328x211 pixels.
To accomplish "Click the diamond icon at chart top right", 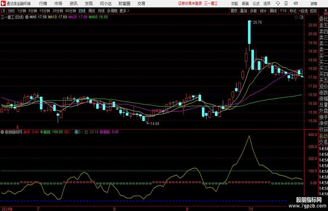I will pyautogui.click(x=296, y=17).
